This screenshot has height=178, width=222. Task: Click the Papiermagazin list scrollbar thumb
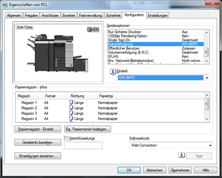click(x=206, y=104)
